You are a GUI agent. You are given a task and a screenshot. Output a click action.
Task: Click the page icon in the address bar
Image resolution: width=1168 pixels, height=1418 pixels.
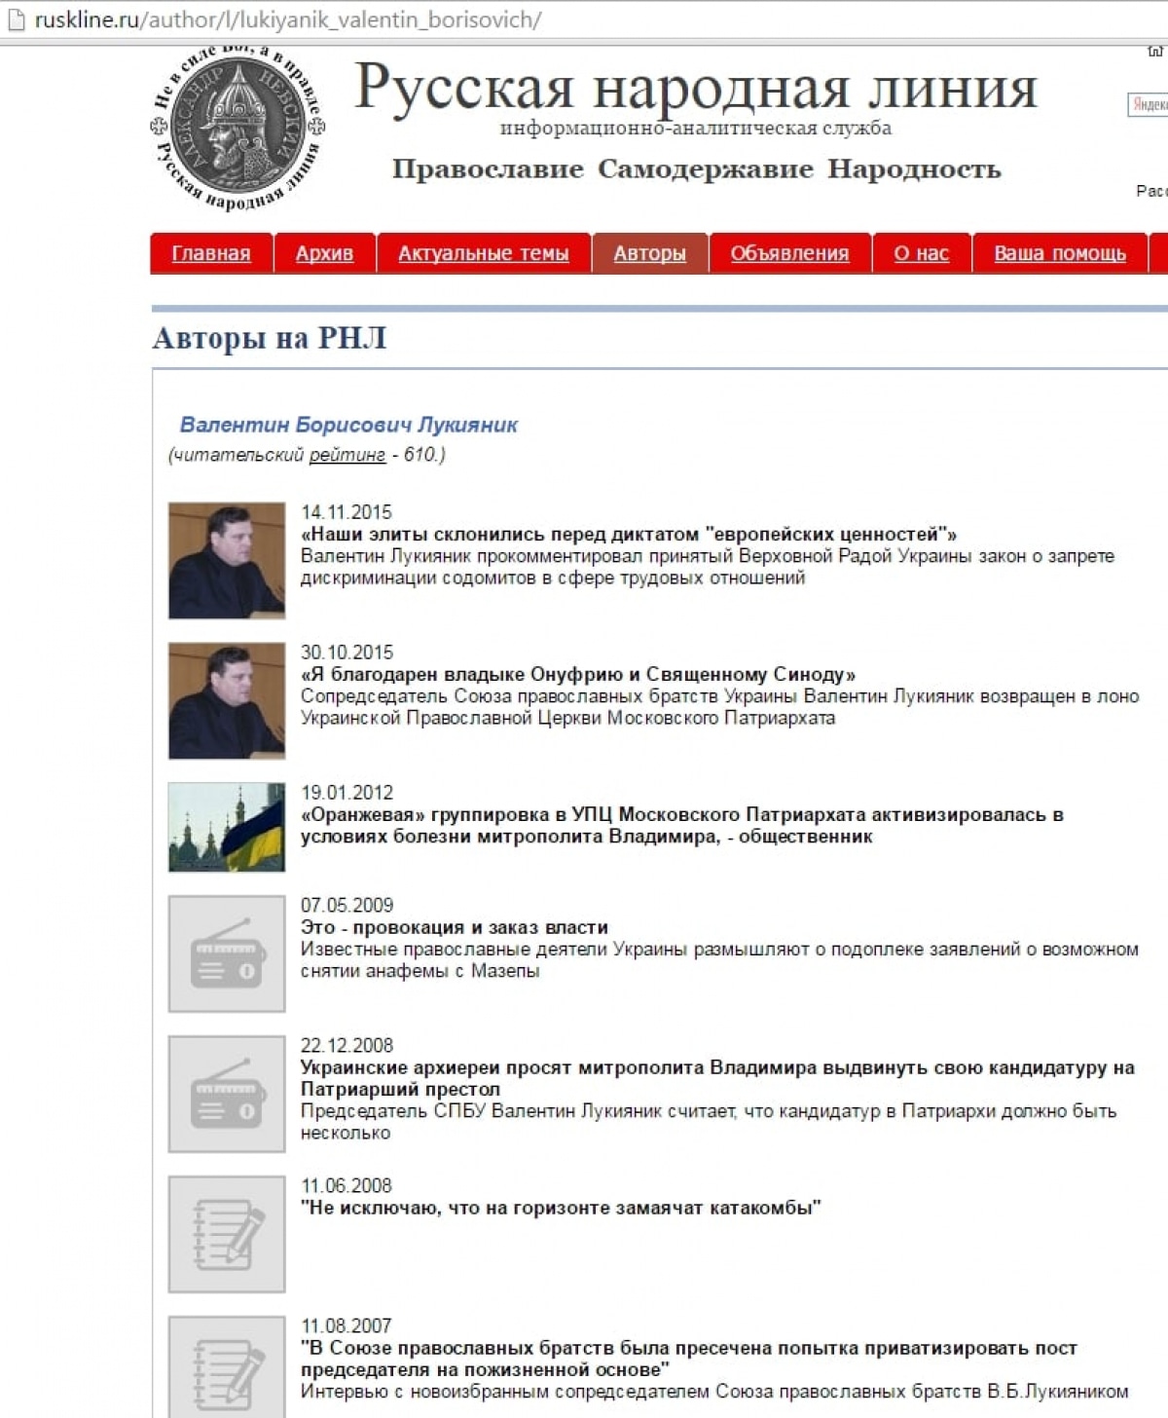point(16,19)
